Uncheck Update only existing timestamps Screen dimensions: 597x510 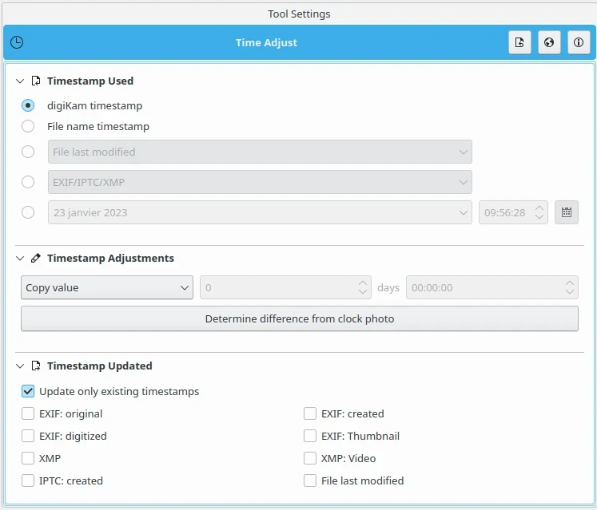(x=28, y=392)
